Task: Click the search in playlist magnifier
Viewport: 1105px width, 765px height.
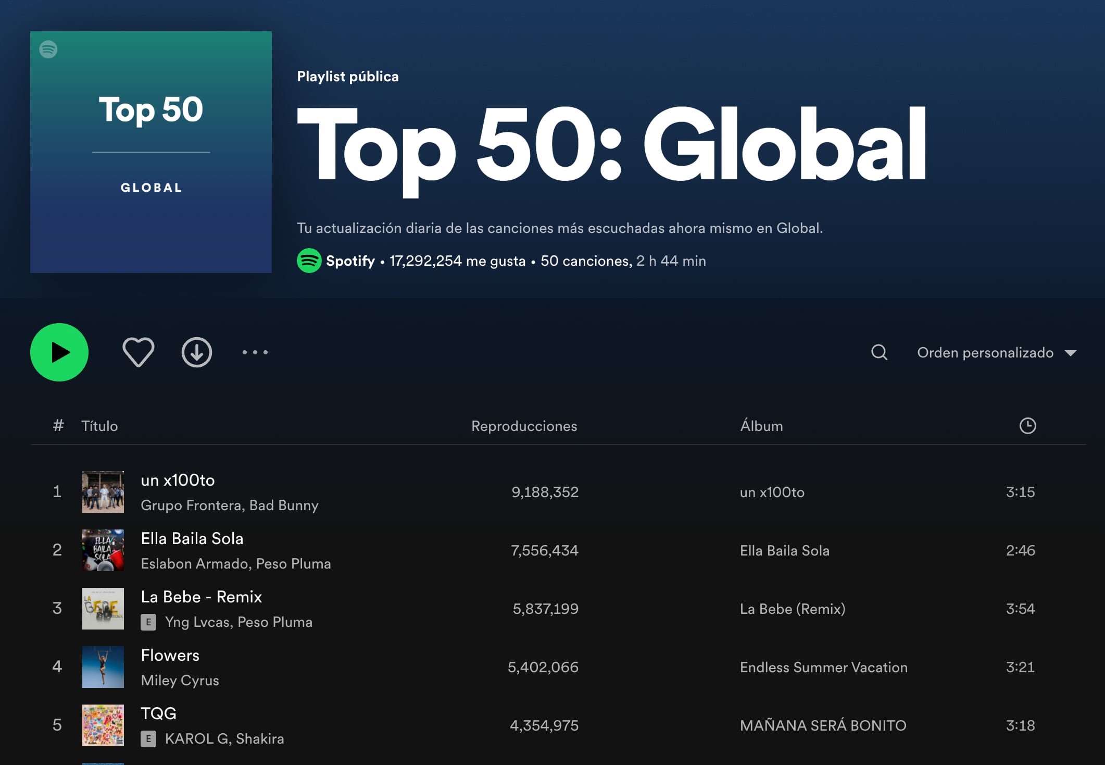Action: 879,352
